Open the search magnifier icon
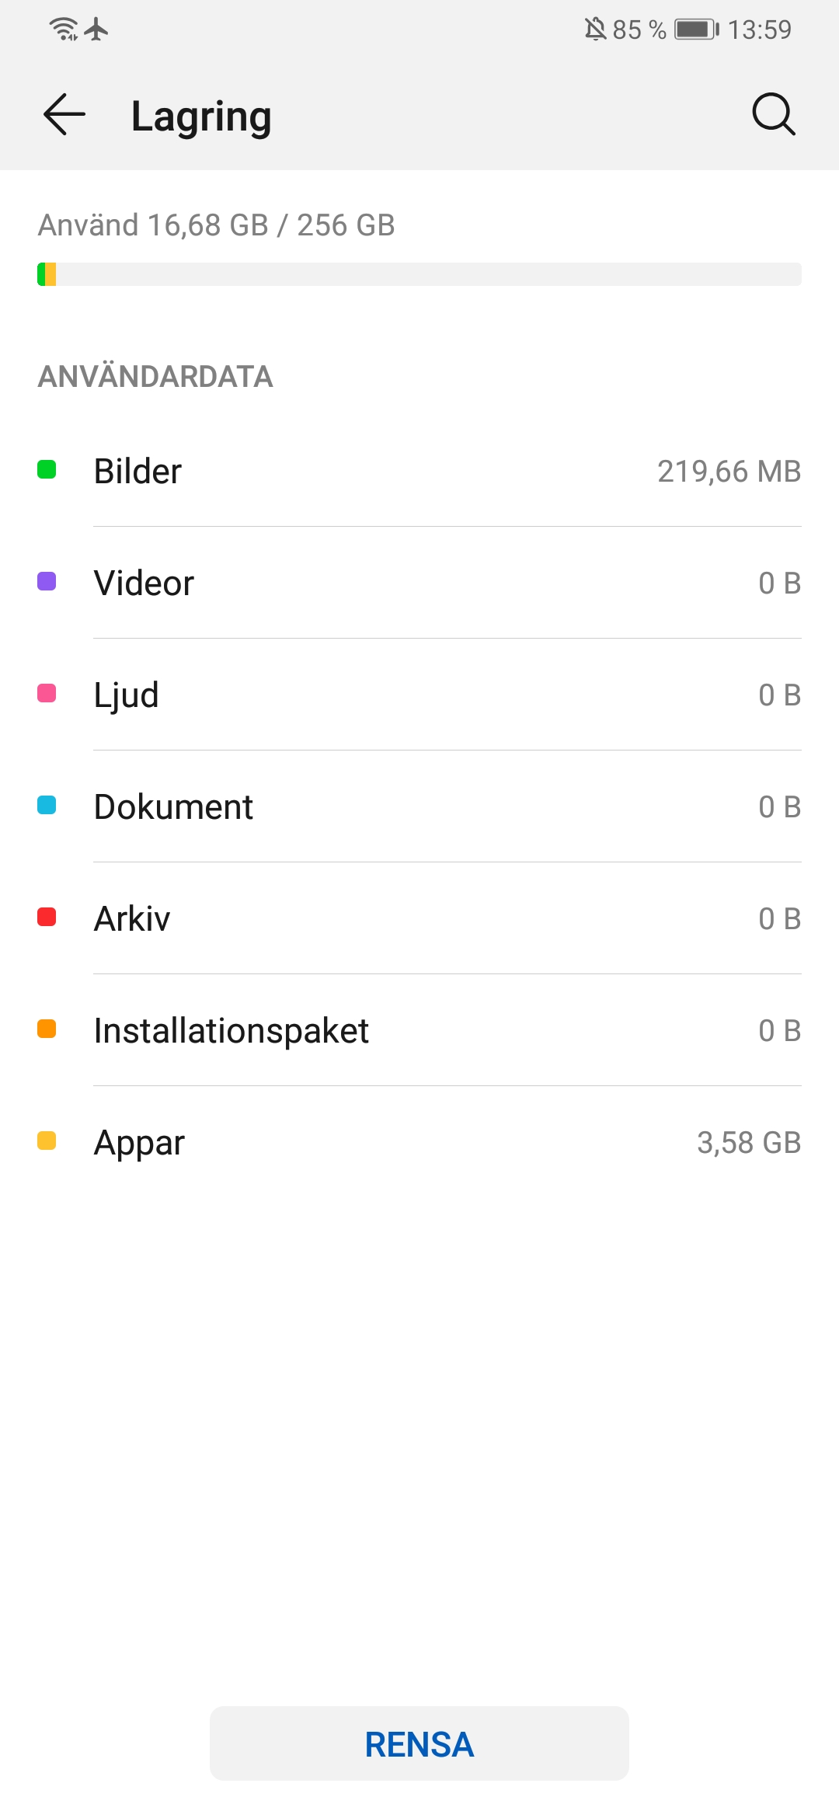The width and height of the screenshot is (839, 1818). coord(773,115)
